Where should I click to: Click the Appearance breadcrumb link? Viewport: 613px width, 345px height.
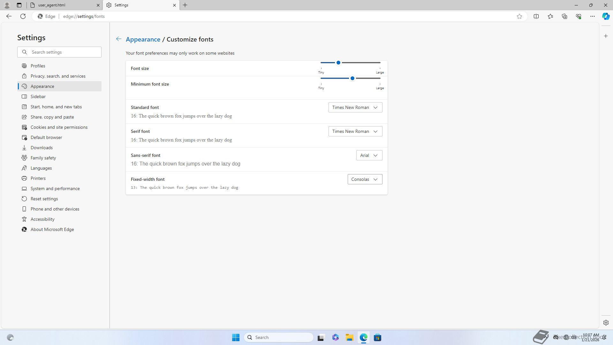pos(143,39)
